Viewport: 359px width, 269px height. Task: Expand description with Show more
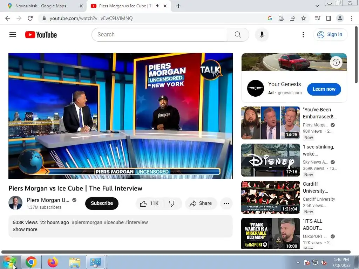(x=25, y=229)
